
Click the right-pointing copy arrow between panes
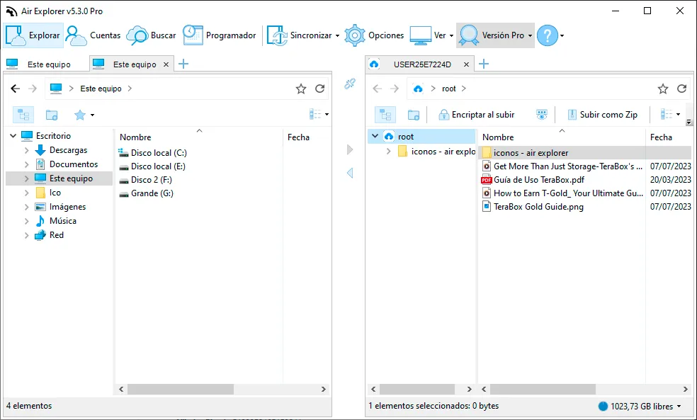[350, 149]
